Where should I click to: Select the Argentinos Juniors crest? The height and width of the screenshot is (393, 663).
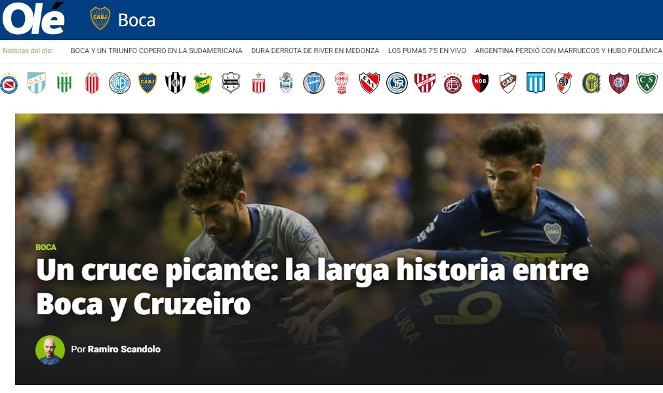click(x=9, y=83)
